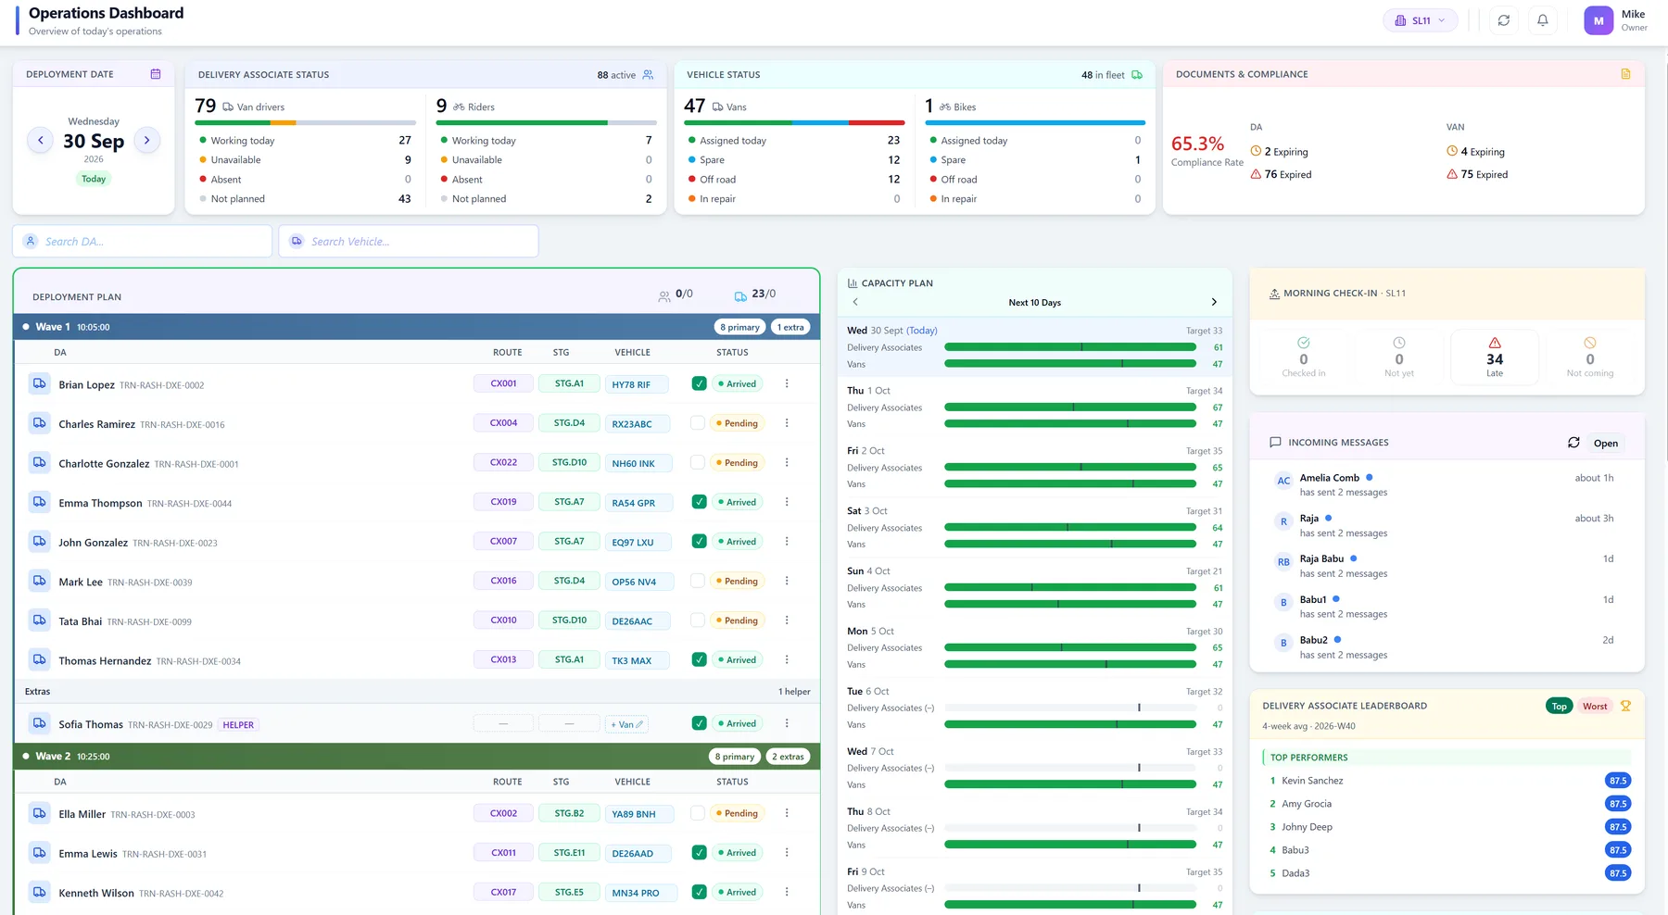Click the Van drivers status progress bar
The width and height of the screenshot is (1668, 915).
pyautogui.click(x=305, y=122)
